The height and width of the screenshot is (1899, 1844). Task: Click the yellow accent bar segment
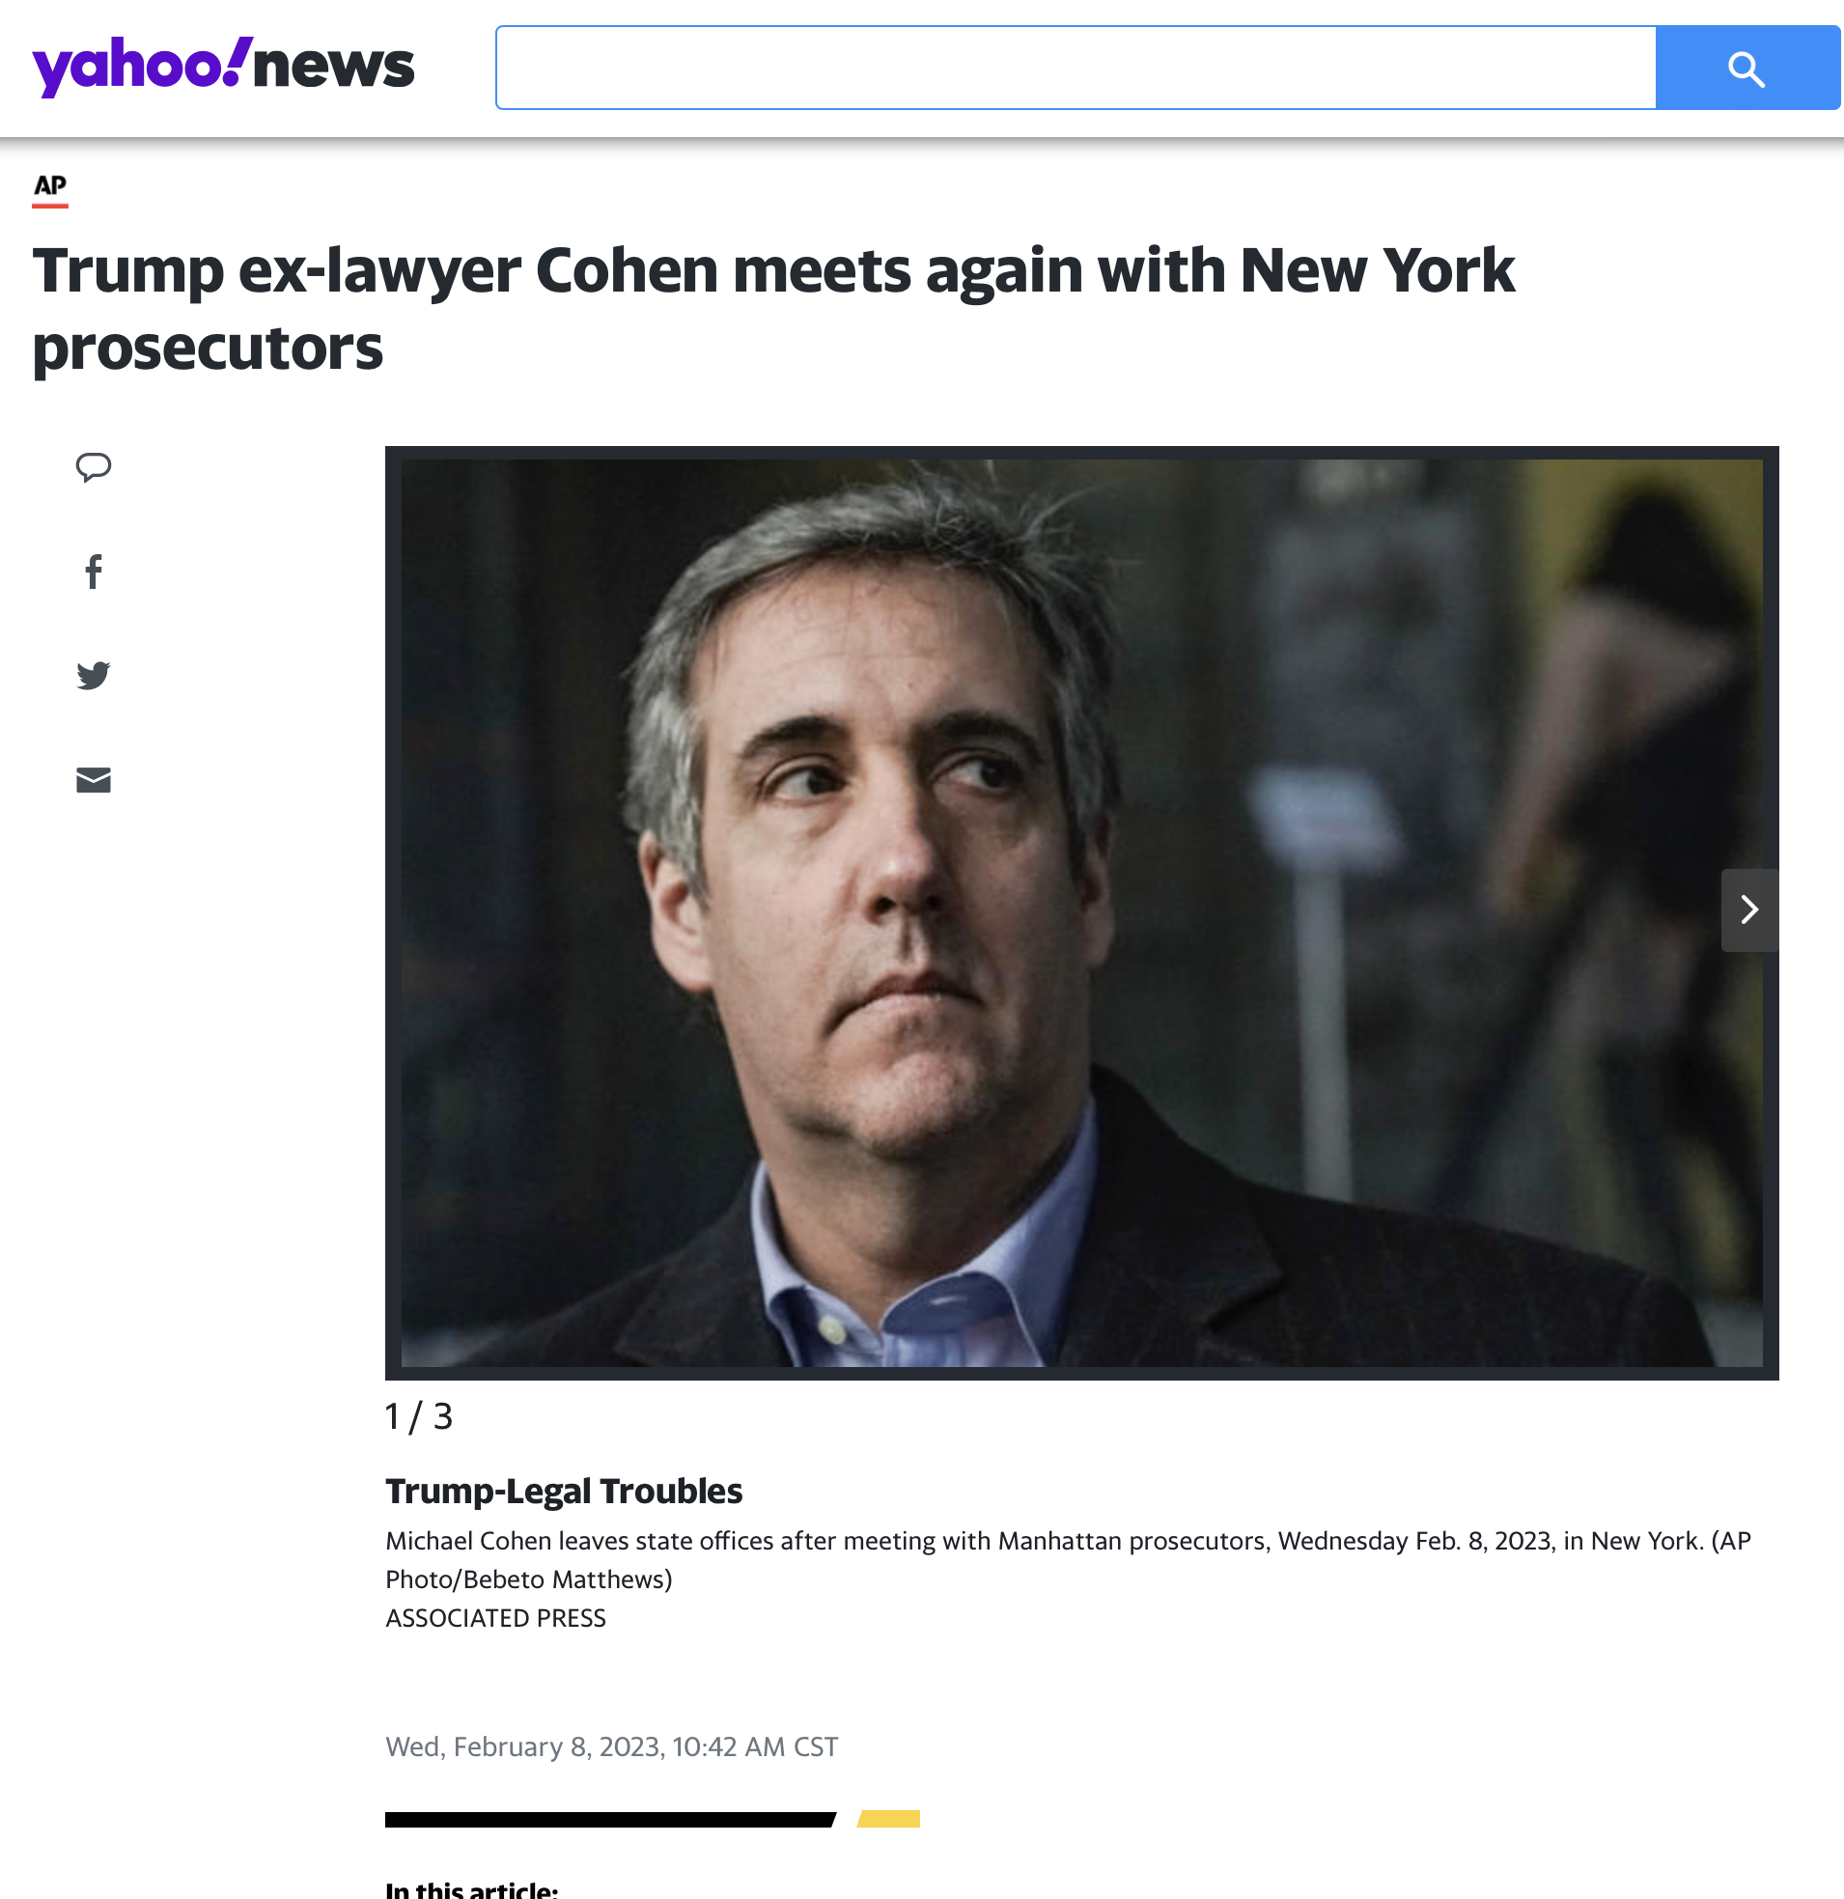coord(888,1819)
